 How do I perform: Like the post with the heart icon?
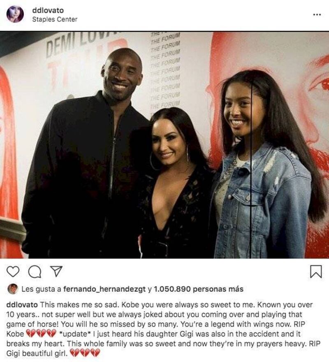pyautogui.click(x=13, y=271)
